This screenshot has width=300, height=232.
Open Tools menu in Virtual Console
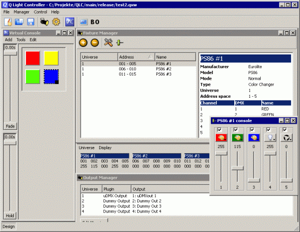(x=21, y=40)
